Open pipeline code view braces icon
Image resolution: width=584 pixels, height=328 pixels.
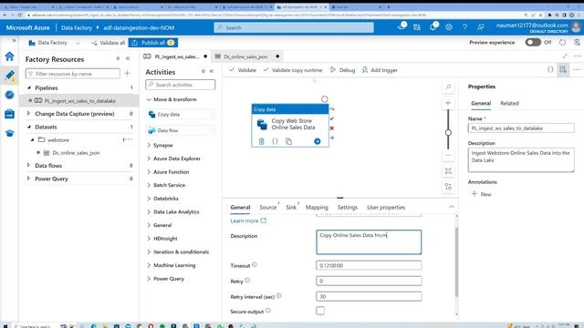point(550,69)
